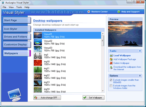Click the AusLogics app icon in title bar
146x107 pixels.
[x=3, y=2]
